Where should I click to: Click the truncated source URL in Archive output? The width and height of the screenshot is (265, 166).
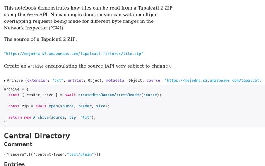pos(212,81)
